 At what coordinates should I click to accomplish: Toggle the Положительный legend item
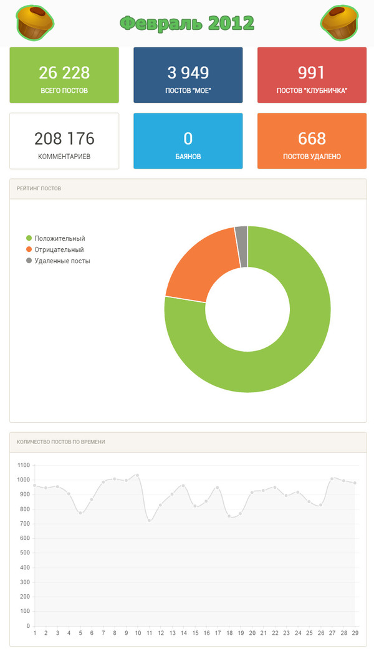(59, 238)
